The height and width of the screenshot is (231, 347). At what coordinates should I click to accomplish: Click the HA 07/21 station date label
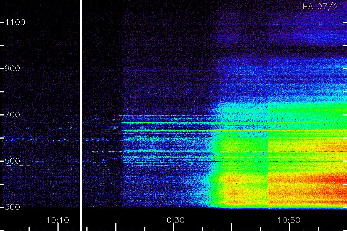coord(323,7)
